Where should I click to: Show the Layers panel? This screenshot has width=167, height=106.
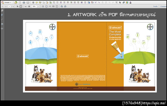click(x=2, y=24)
